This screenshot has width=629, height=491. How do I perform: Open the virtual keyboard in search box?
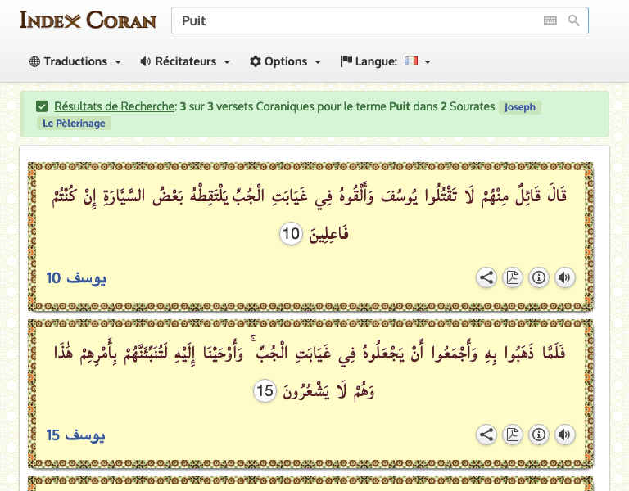pyautogui.click(x=550, y=20)
